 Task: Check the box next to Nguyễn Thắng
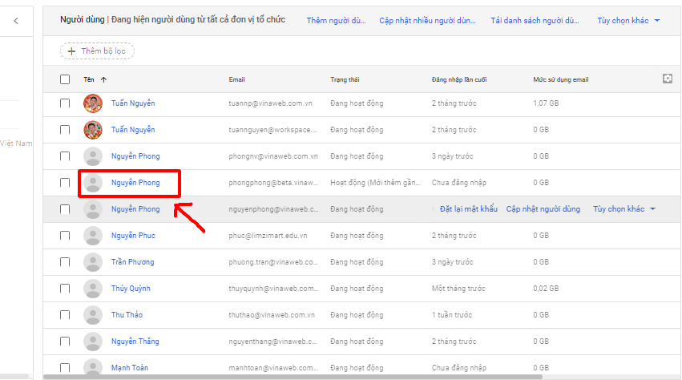tap(65, 342)
